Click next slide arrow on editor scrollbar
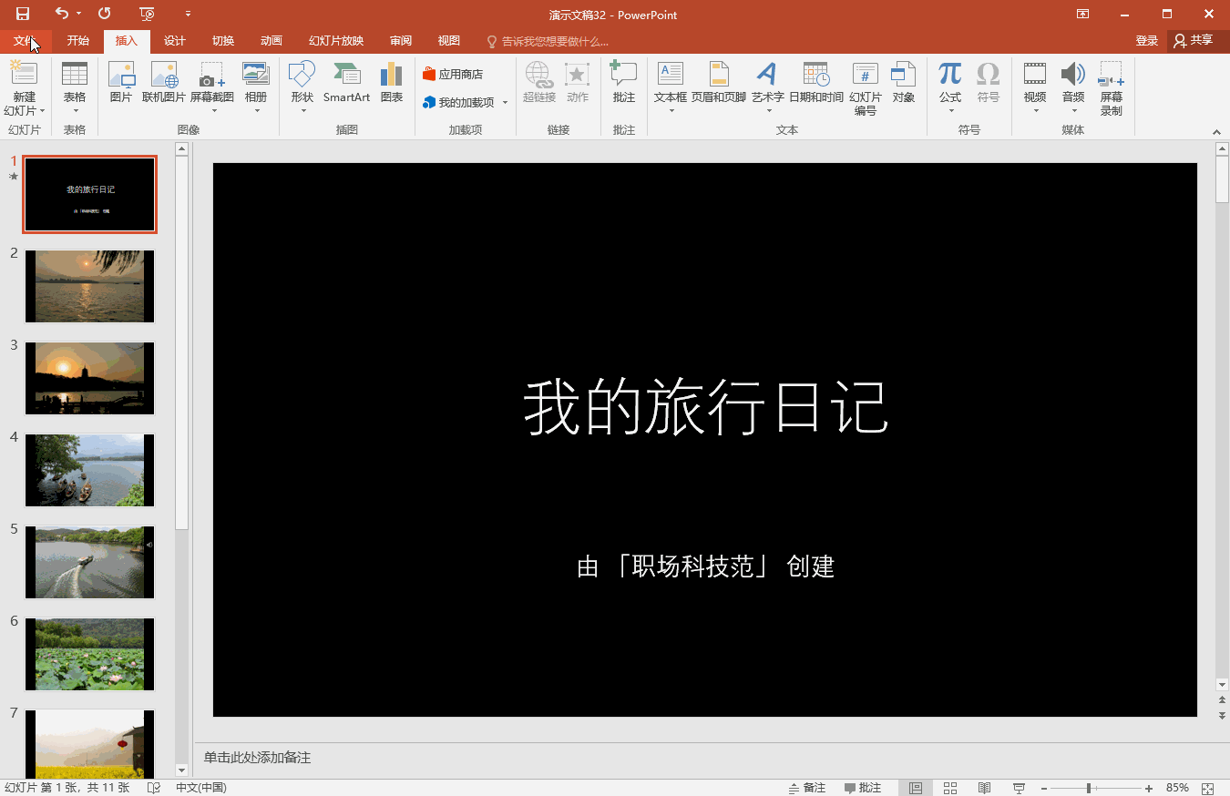 point(1222,716)
